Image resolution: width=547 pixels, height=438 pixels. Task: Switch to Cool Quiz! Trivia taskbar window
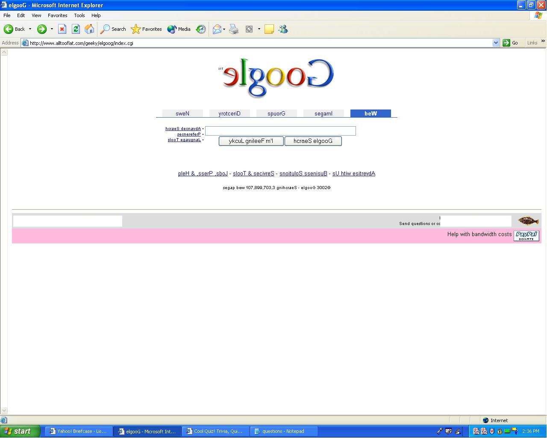[x=215, y=431]
